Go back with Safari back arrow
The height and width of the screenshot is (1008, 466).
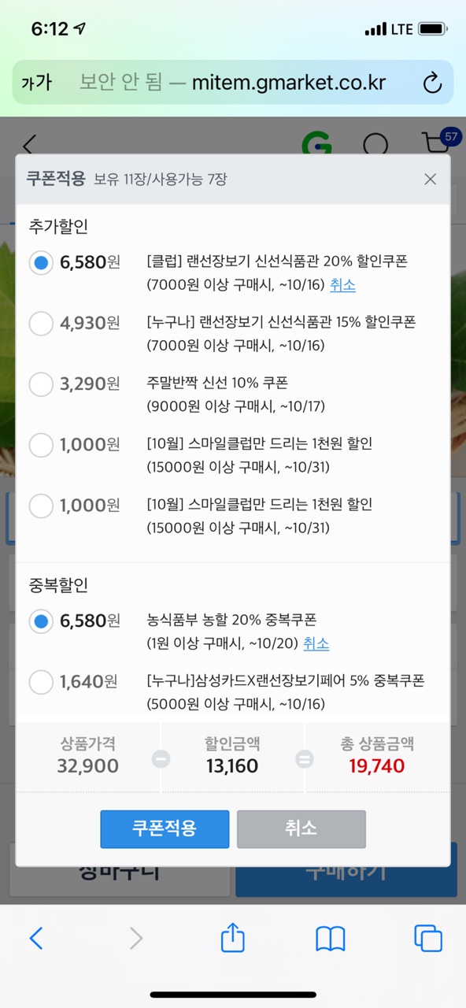coord(36,938)
